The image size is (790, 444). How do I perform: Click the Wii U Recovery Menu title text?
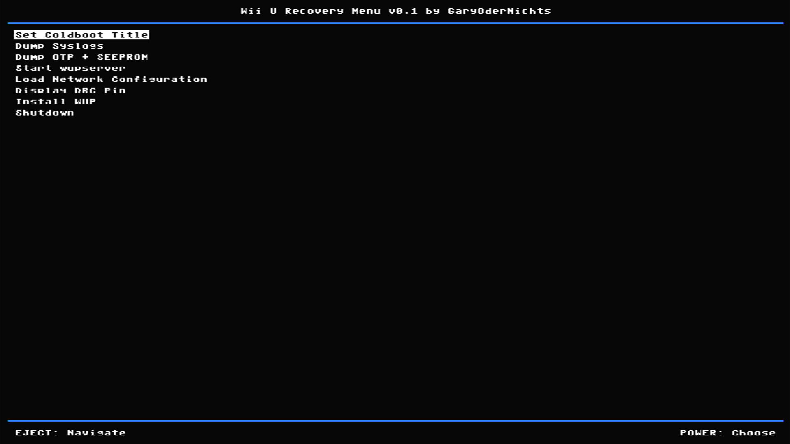click(x=395, y=11)
